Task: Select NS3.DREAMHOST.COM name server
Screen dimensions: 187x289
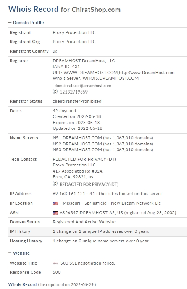Action: click(77, 150)
